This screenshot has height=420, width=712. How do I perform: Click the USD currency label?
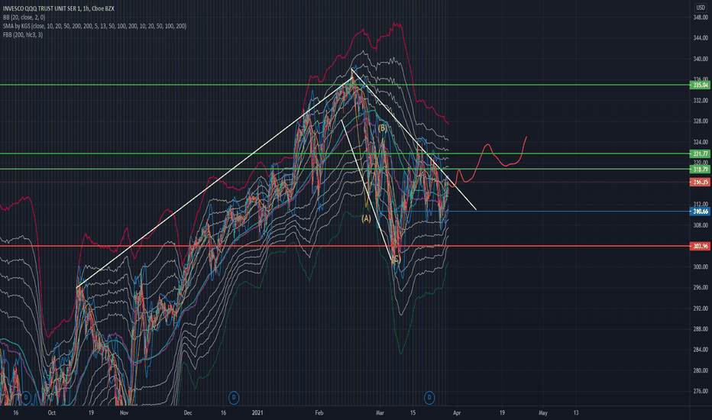click(701, 8)
